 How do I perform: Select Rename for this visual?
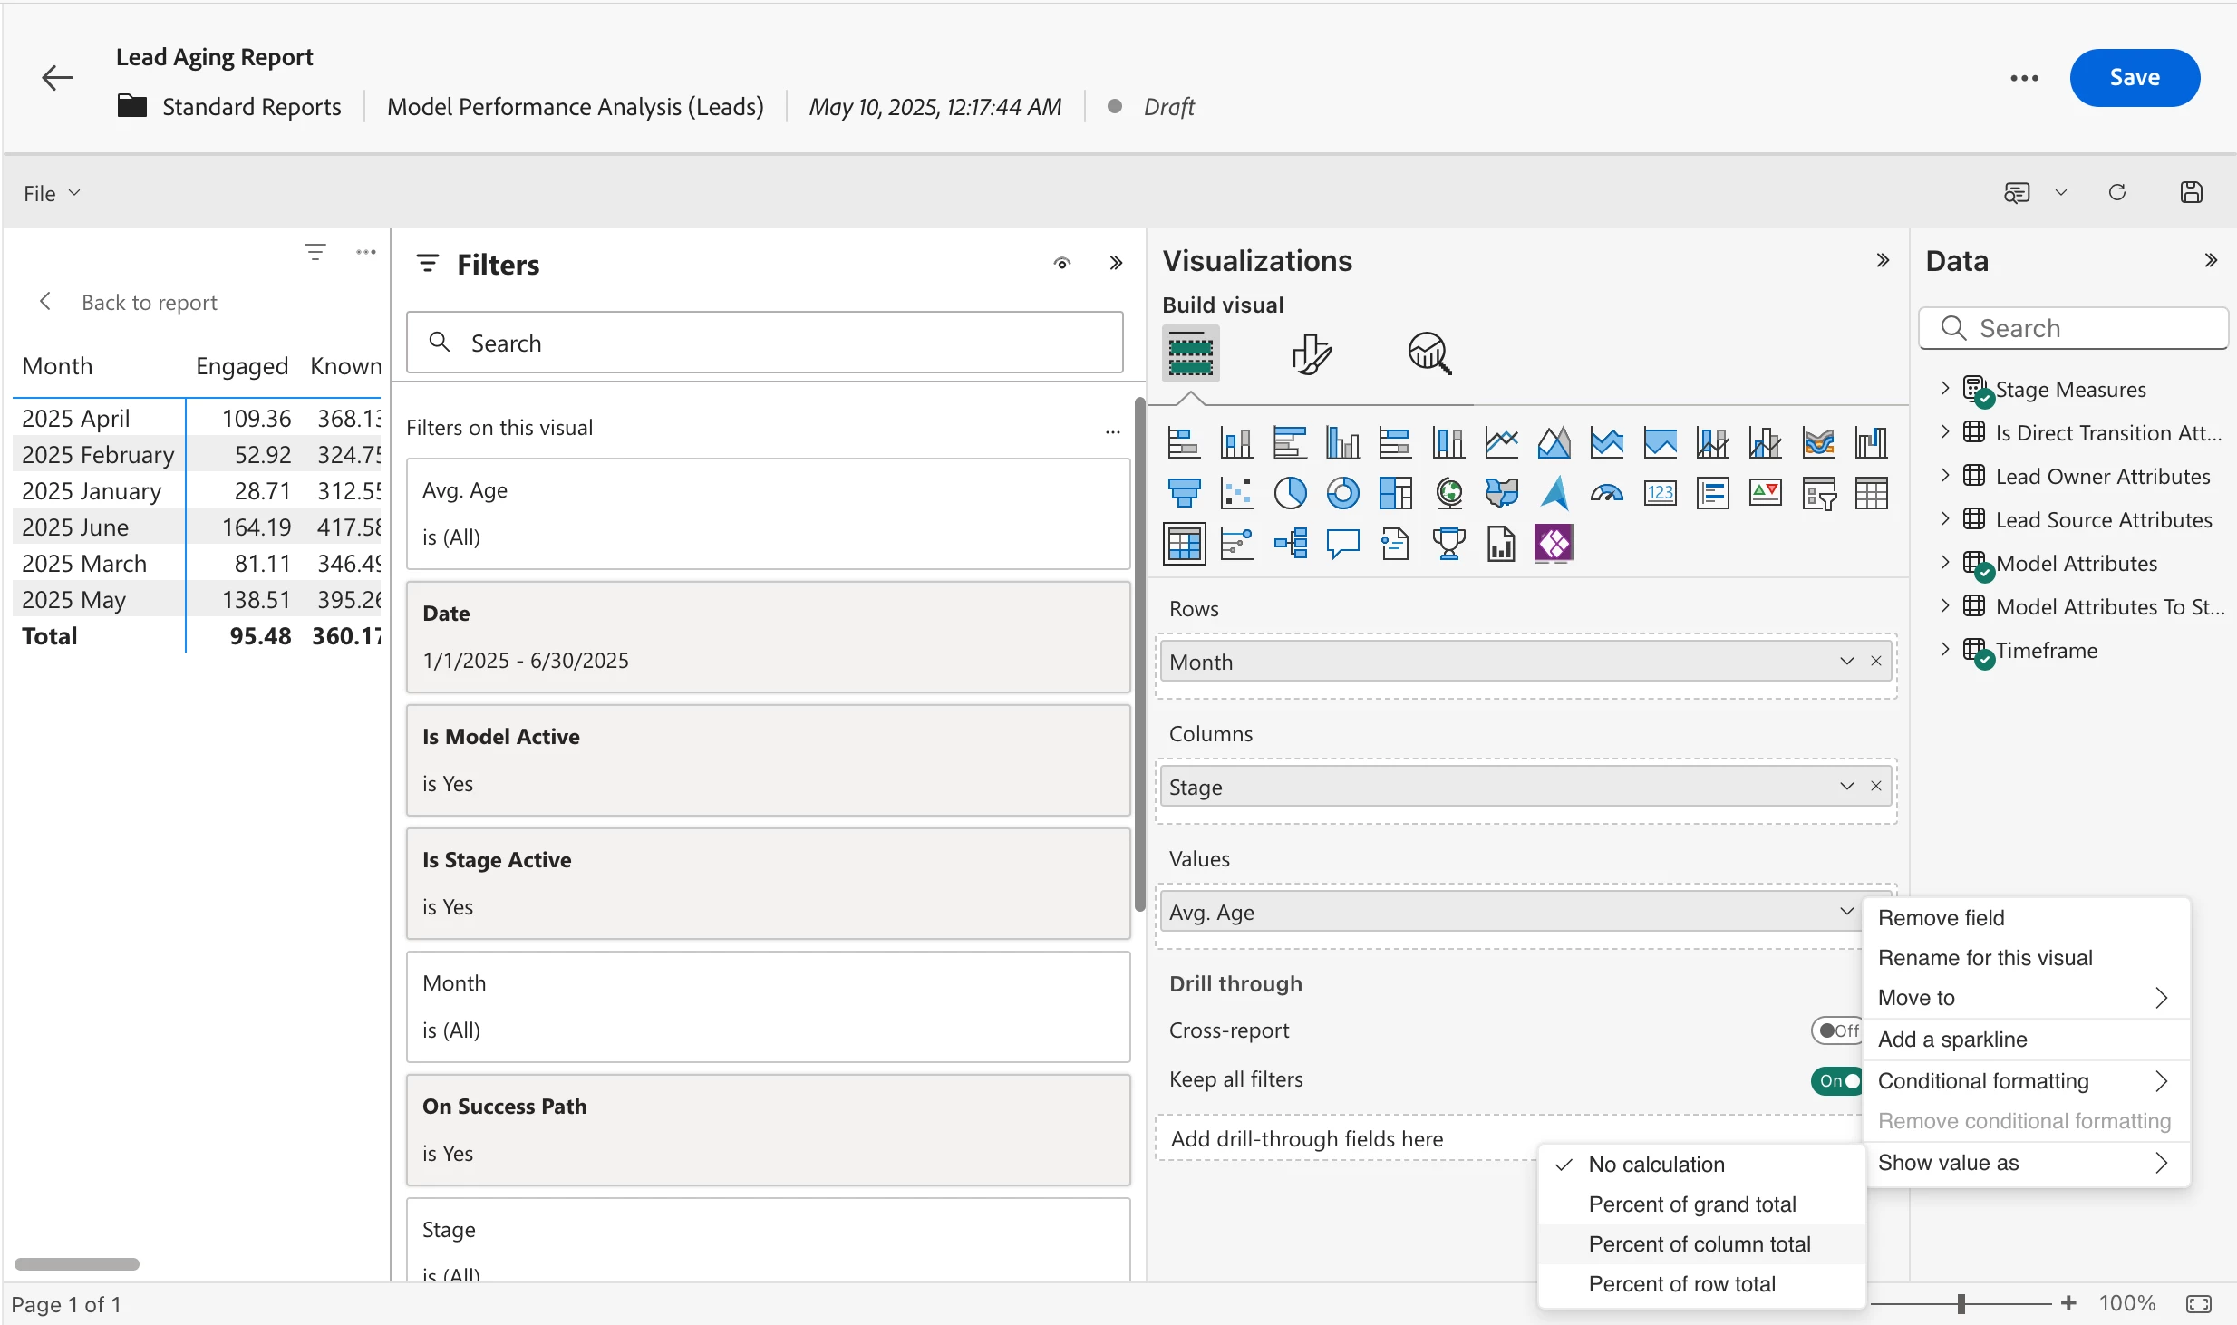coord(1985,958)
